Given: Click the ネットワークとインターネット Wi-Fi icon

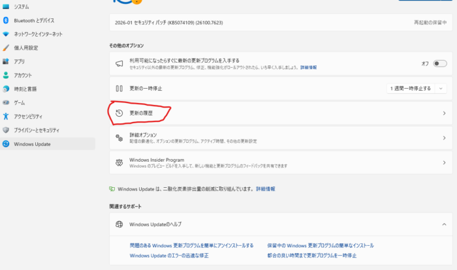Looking at the screenshot, I should pos(6,33).
